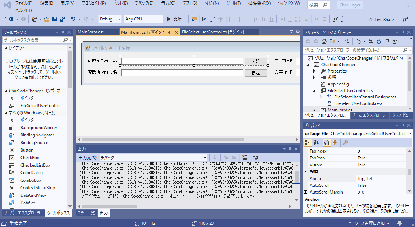The width and height of the screenshot is (415, 227).
Task: Click the Bring to Front layout icon
Action: coord(335,19)
